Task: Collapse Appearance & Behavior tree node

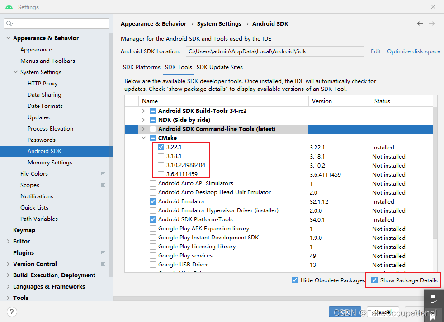Action: click(x=8, y=38)
